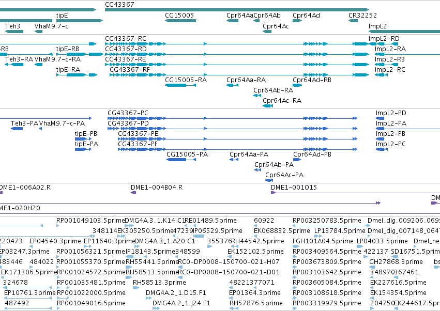Viewport: 440px width, 311px height.
Task: Select protein CG43367-PD label
Action: (x=128, y=123)
